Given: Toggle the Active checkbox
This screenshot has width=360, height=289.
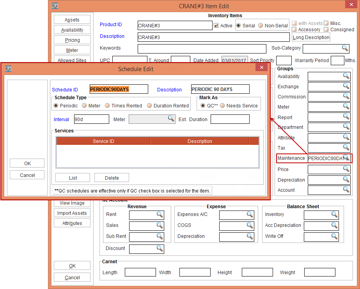Looking at the screenshot, I should (216, 26).
